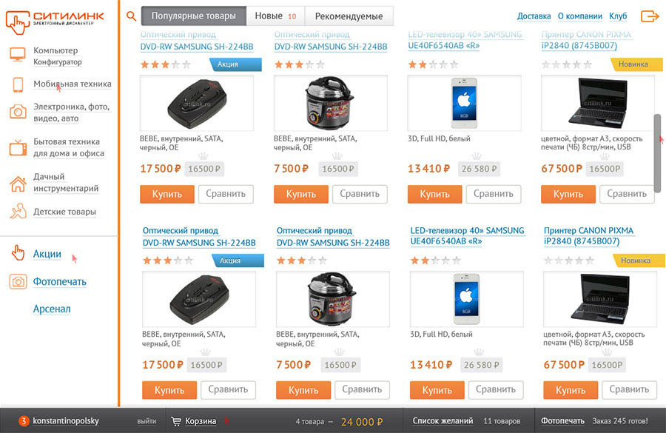The height and width of the screenshot is (433, 666).
Task: Click the search magnifier icon
Action: pos(131,16)
